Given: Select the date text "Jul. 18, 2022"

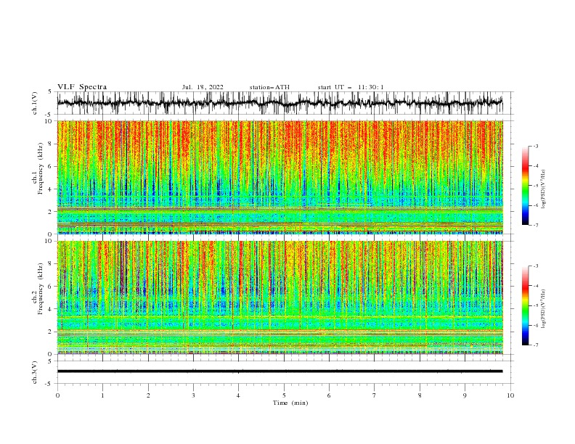Looking at the screenshot, I should click(x=203, y=87).
